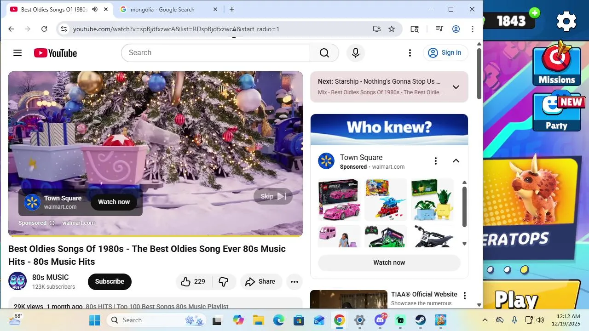Go back in browser history

pyautogui.click(x=11, y=29)
